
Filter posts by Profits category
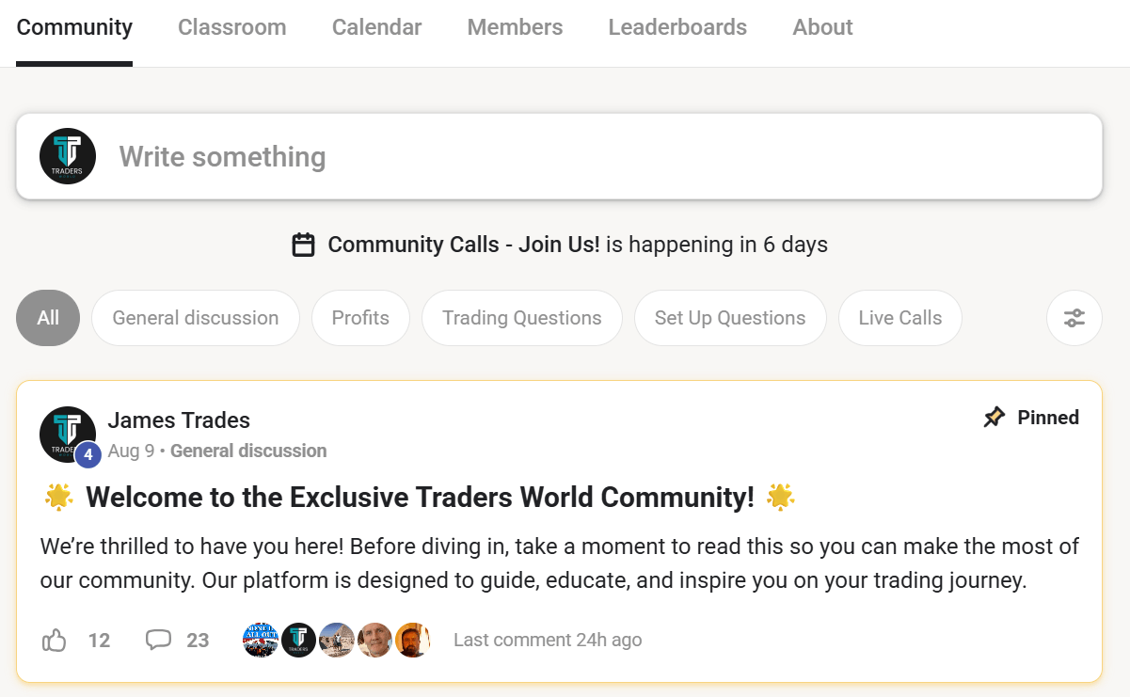point(360,318)
